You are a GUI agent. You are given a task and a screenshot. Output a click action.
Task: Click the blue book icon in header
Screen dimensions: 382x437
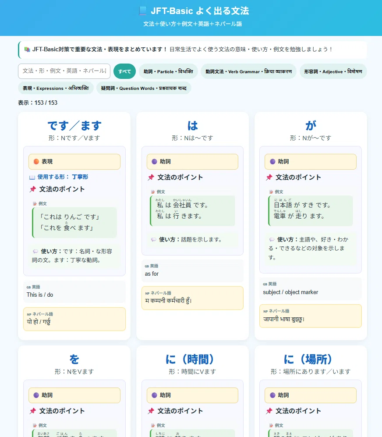coord(142,11)
